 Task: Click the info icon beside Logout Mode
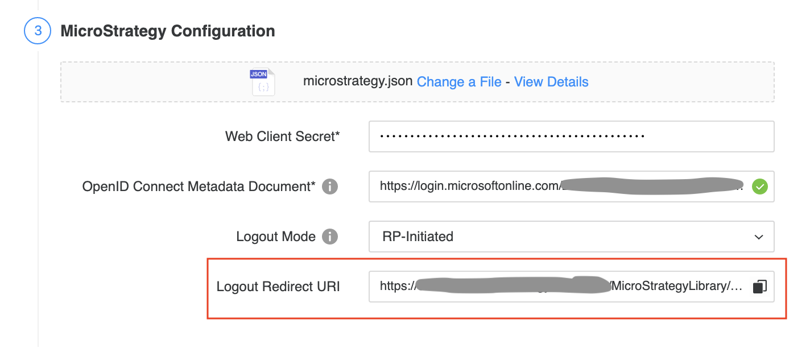(x=330, y=237)
